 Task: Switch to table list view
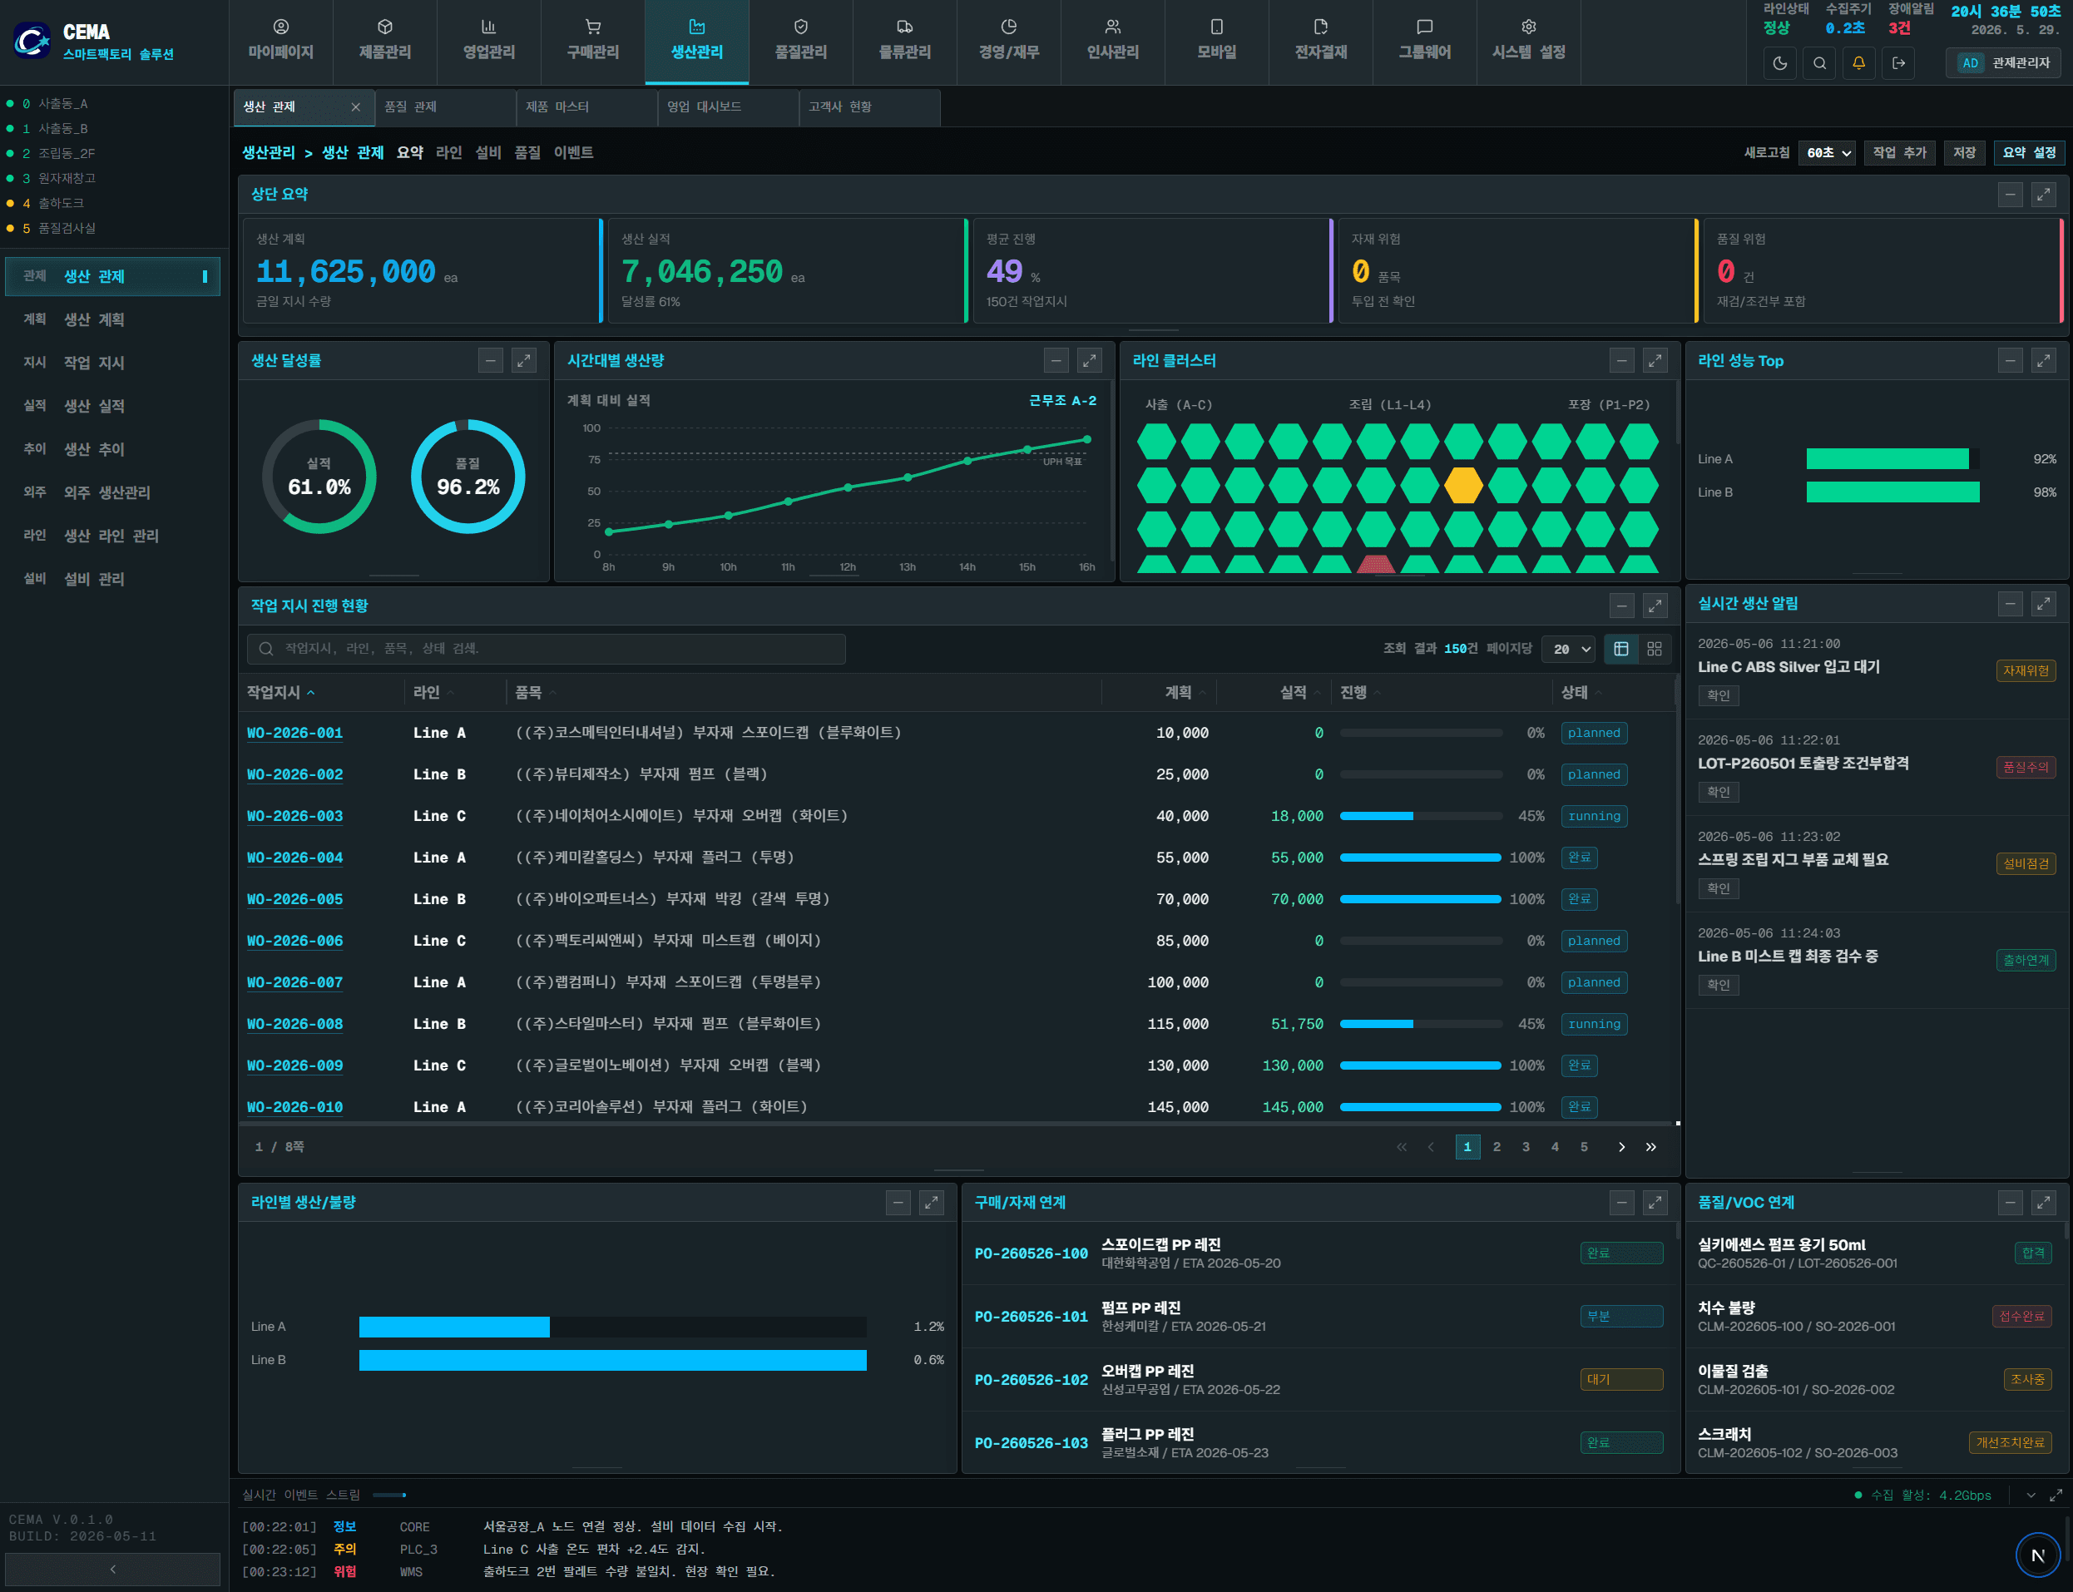click(1620, 649)
